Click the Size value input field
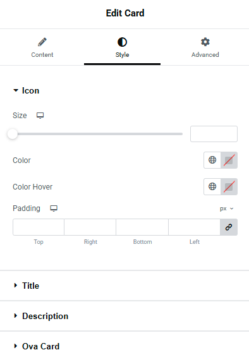The width and height of the screenshot is (249, 362). click(x=214, y=134)
